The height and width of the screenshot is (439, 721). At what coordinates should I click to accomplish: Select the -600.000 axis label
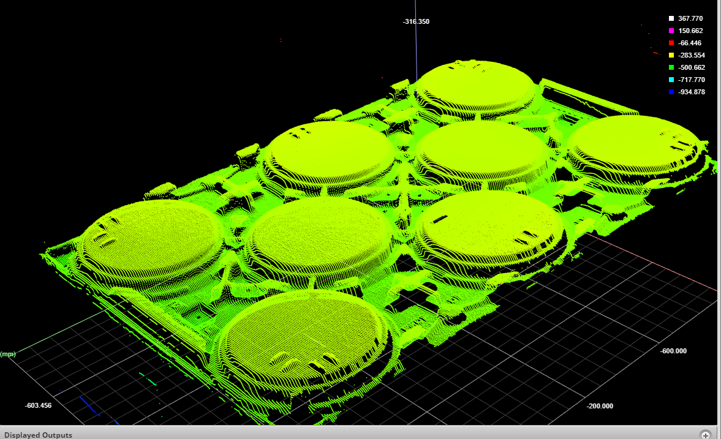pos(673,351)
